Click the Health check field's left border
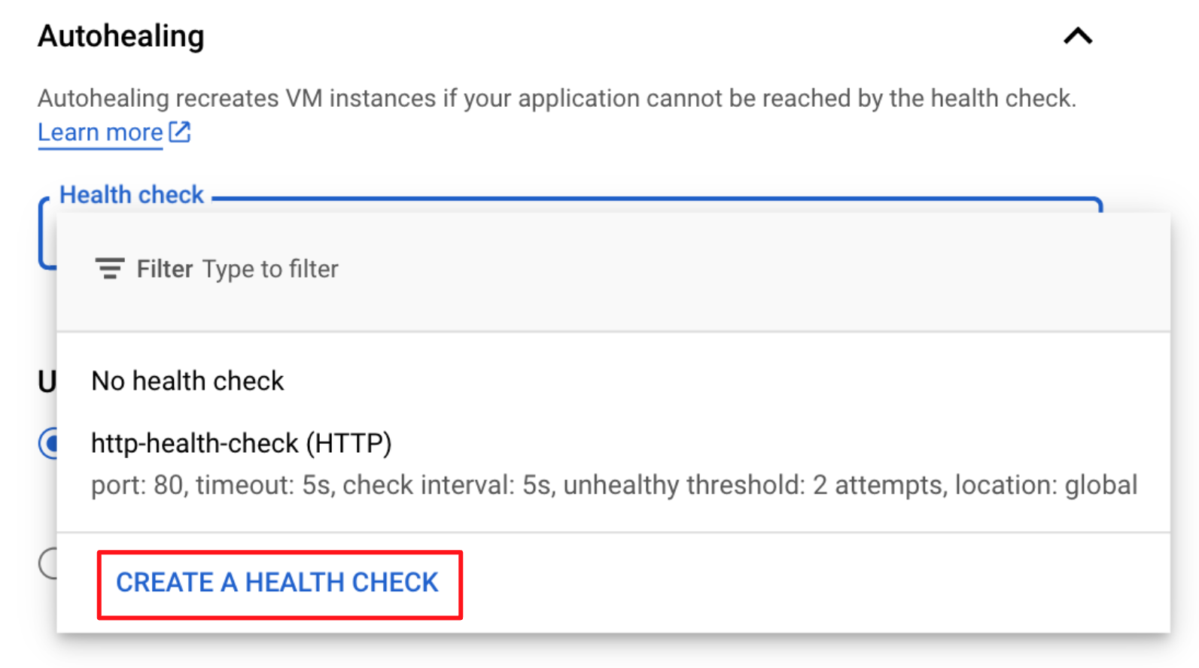1199x668 pixels. point(44,233)
